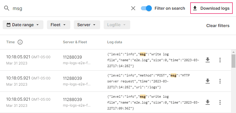Click the Log data column header
Viewport: 236px width, 113px height.
tap(115, 42)
